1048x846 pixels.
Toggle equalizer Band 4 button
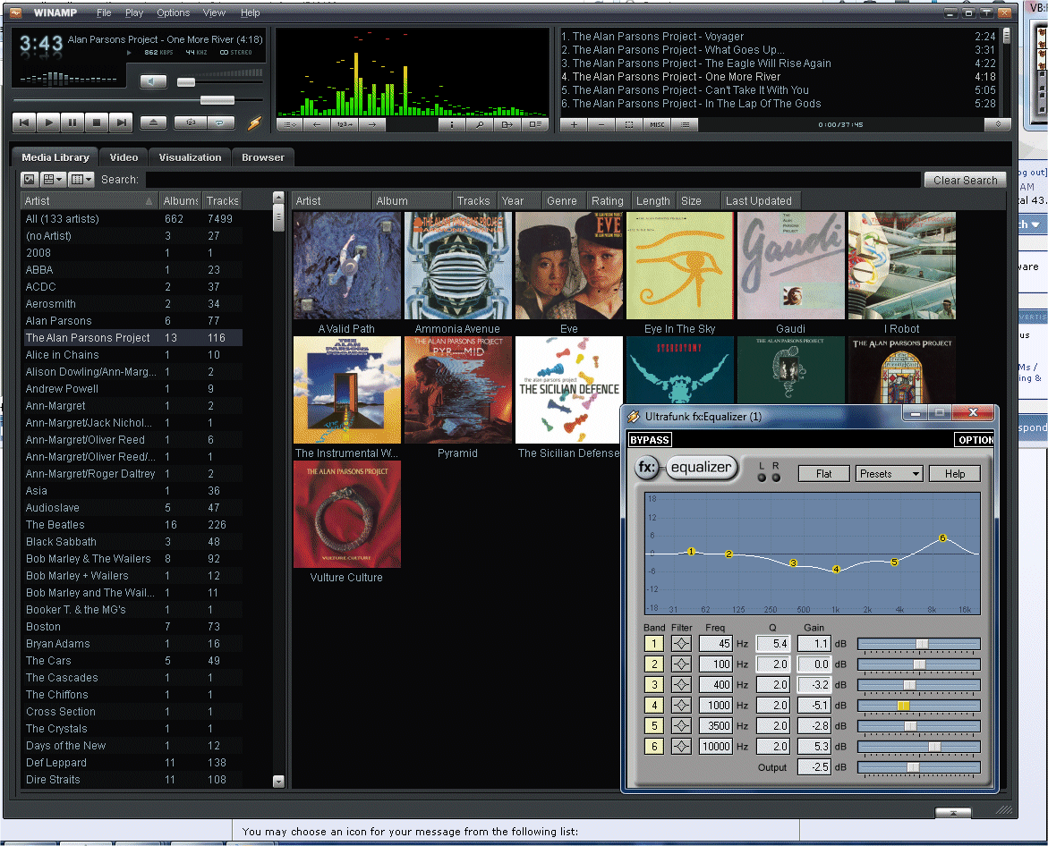click(x=653, y=705)
